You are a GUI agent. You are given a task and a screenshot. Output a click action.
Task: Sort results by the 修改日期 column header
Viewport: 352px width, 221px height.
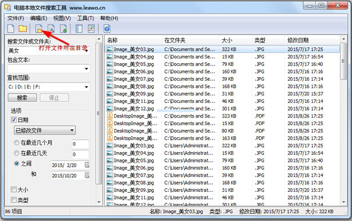312,40
